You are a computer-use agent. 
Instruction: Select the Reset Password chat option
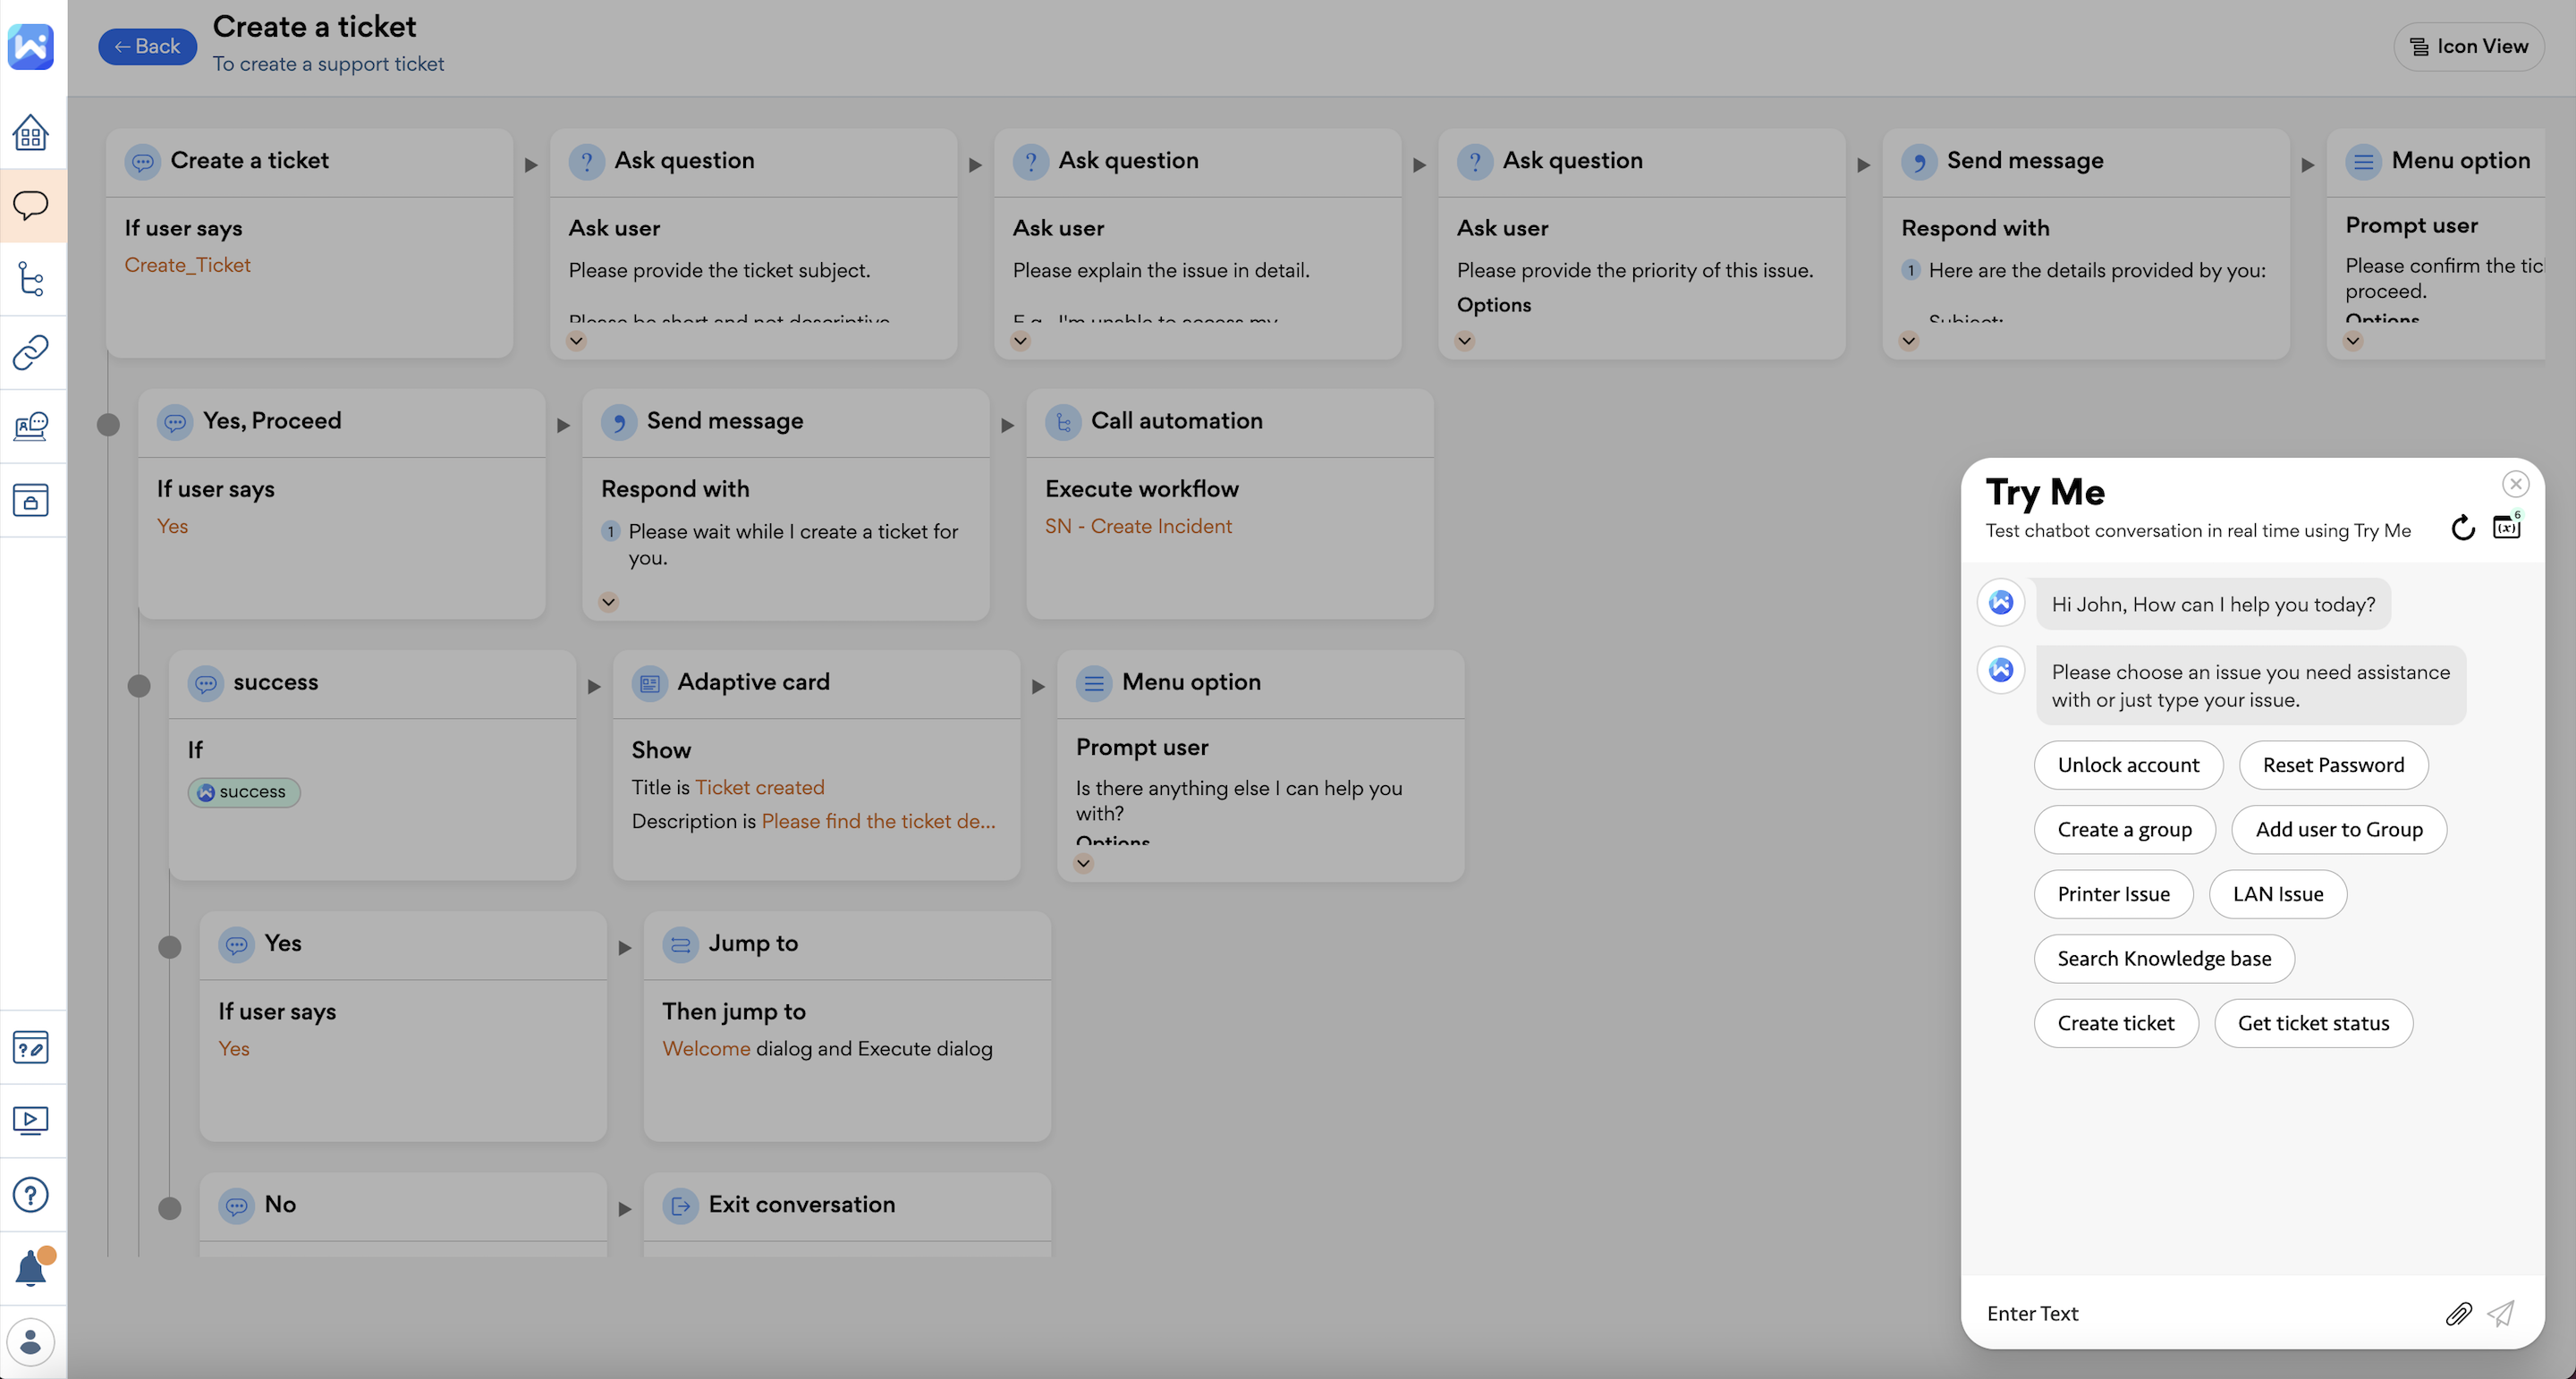point(2332,765)
